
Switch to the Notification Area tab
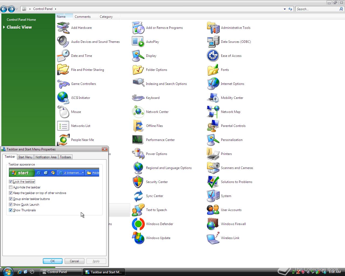(46, 157)
